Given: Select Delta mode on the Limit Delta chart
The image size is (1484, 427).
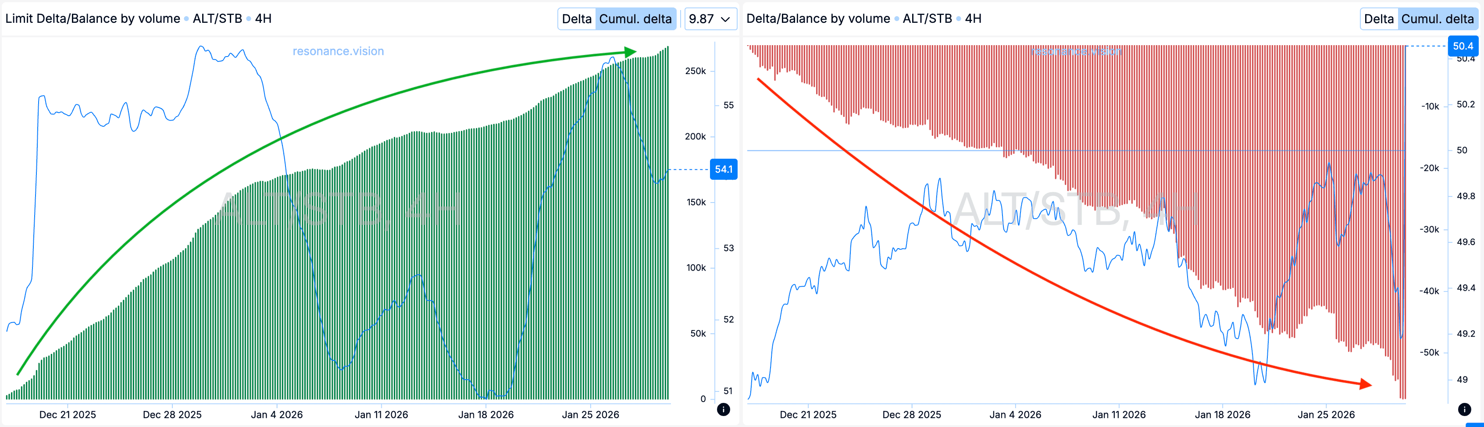Looking at the screenshot, I should click(576, 19).
